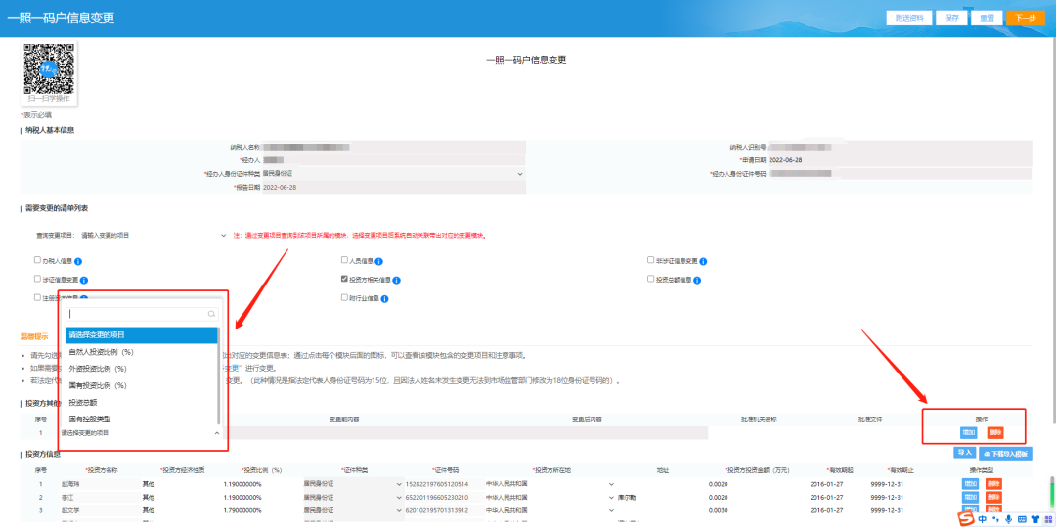The height and width of the screenshot is (527, 1056).
Task: Select 自然人投资比例(%) option
Action: tap(102, 352)
